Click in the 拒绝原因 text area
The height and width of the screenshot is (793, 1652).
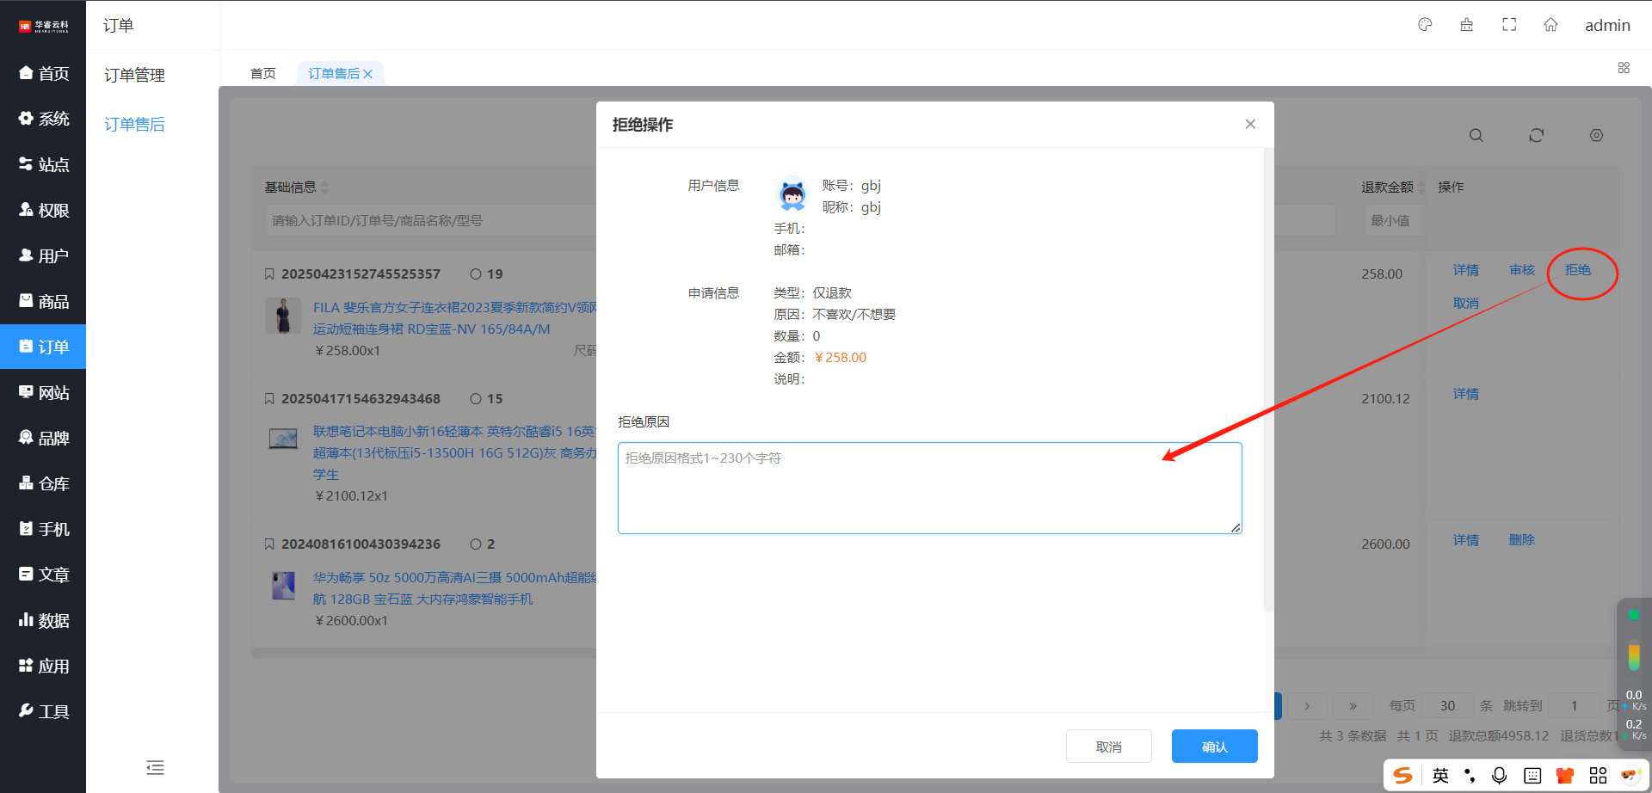[x=929, y=488]
